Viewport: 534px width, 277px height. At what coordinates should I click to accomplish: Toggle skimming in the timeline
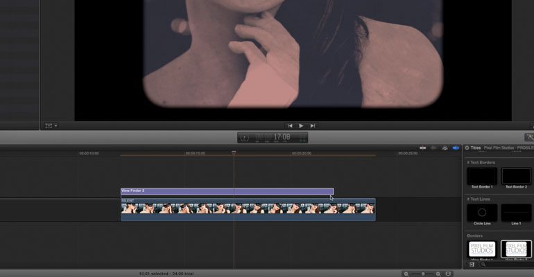click(422, 148)
